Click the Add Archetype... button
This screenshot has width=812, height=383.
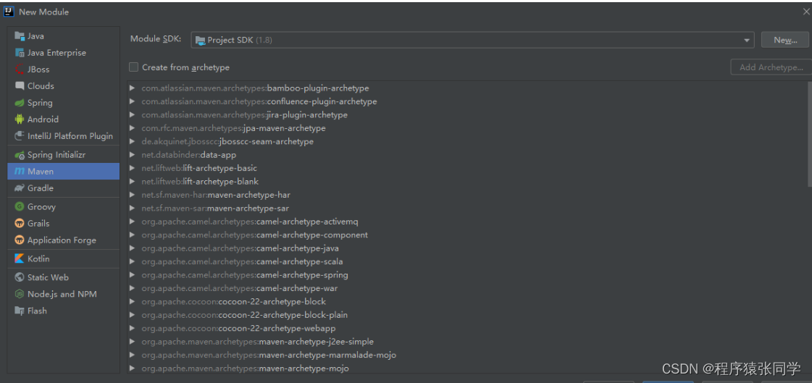[771, 67]
